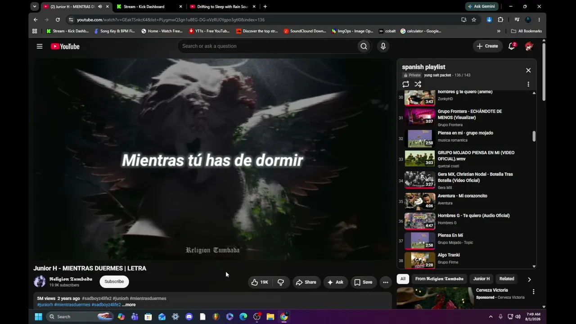Open Religion Tumbada channel avatar
This screenshot has width=576, height=324.
[x=40, y=282]
